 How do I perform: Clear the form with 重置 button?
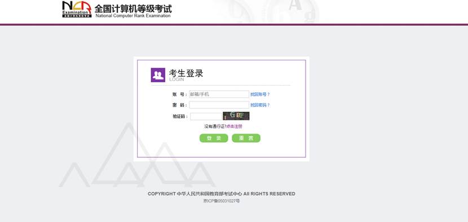click(246, 138)
